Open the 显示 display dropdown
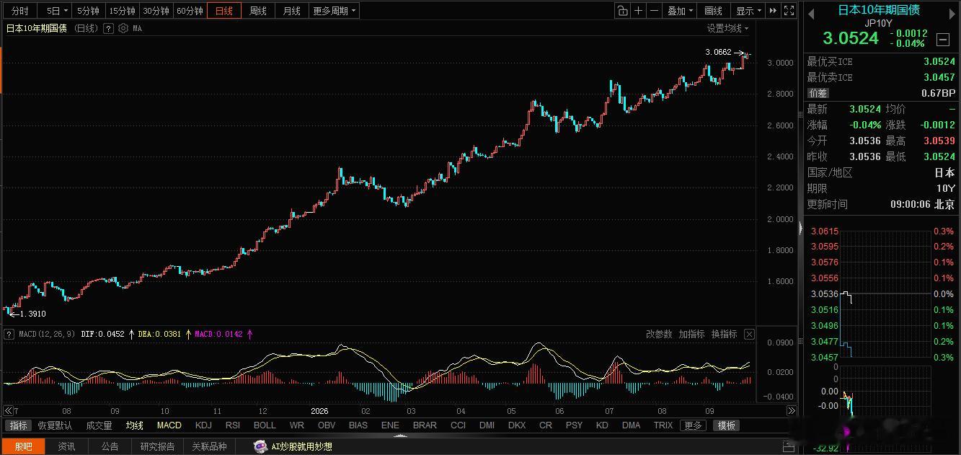This screenshot has width=961, height=455. tap(748, 11)
